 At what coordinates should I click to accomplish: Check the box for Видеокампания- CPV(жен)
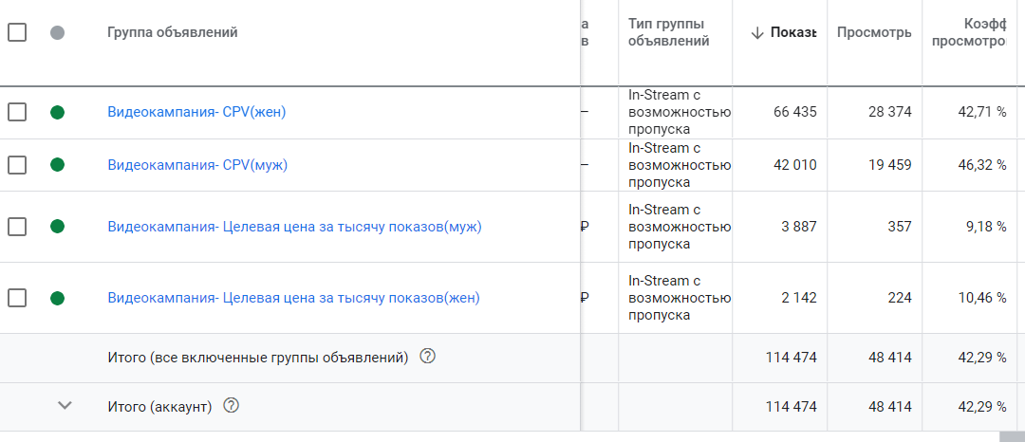17,112
